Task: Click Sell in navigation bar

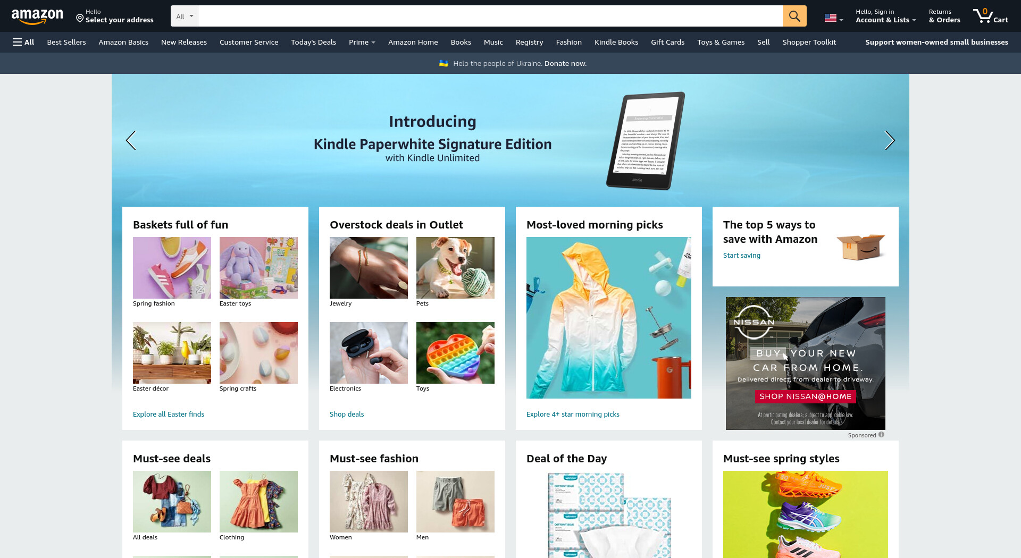Action: 764,42
